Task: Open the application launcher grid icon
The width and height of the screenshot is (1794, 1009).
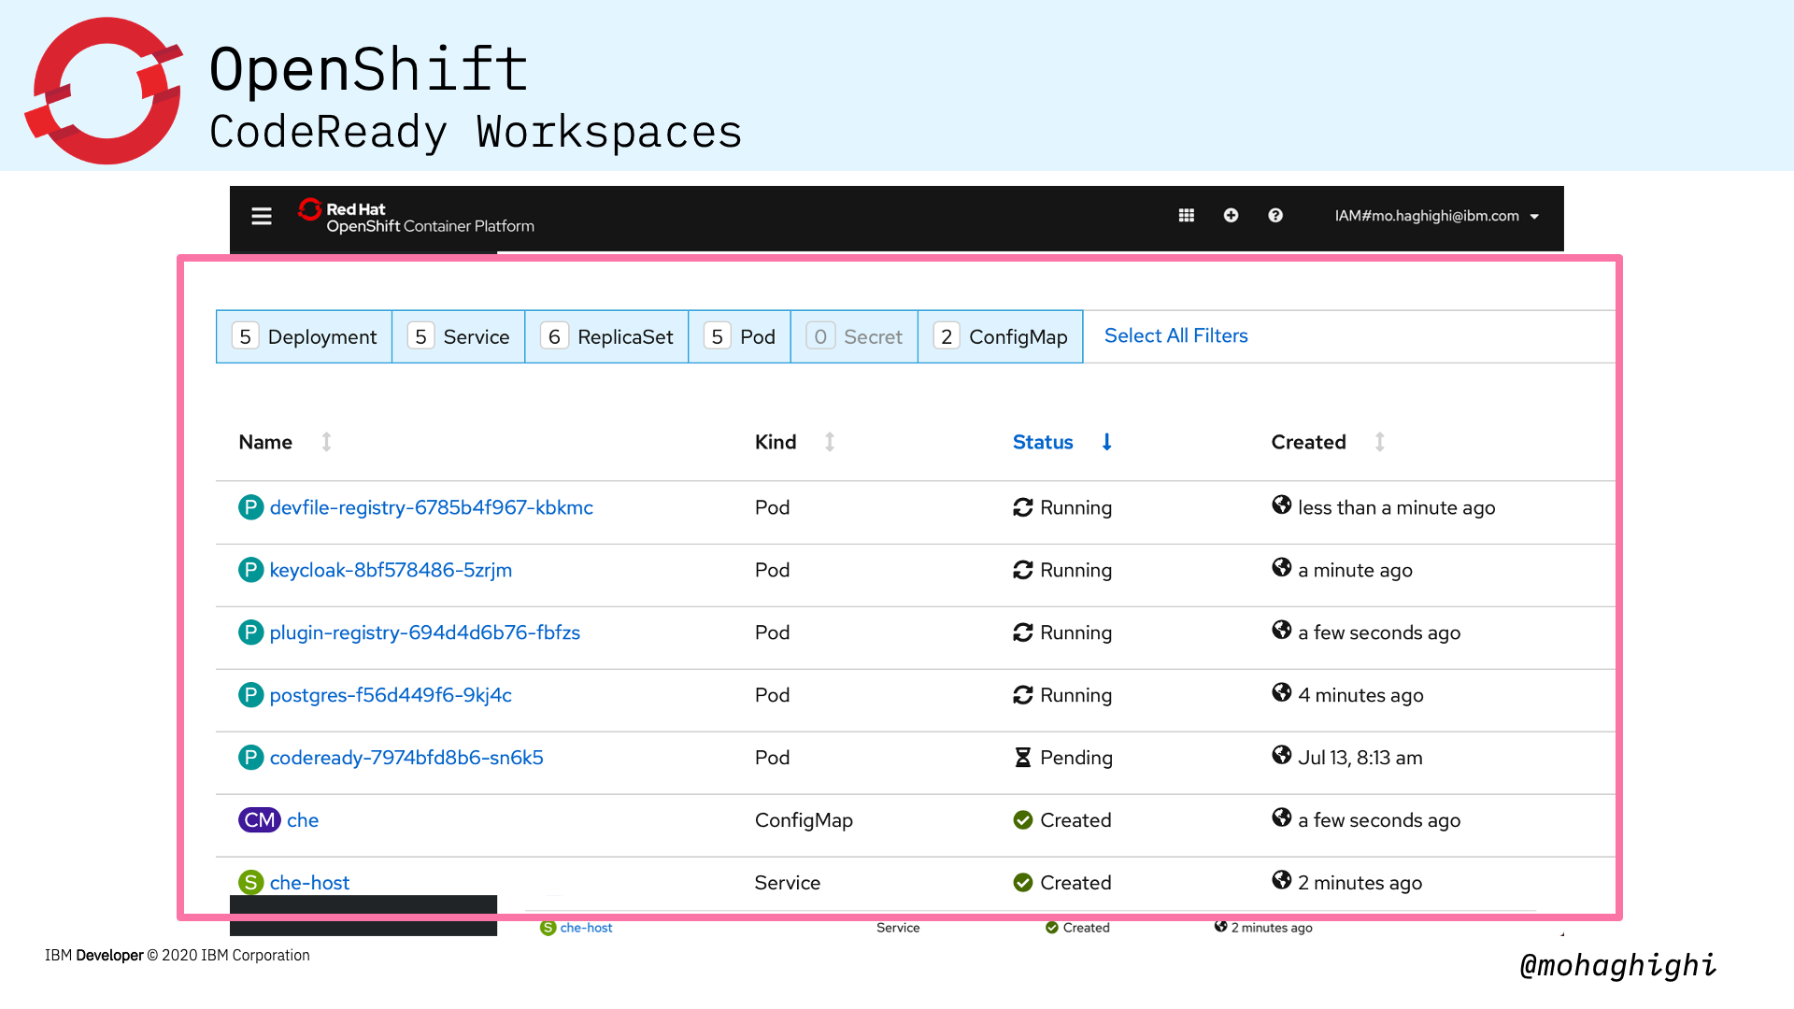Action: (1187, 216)
